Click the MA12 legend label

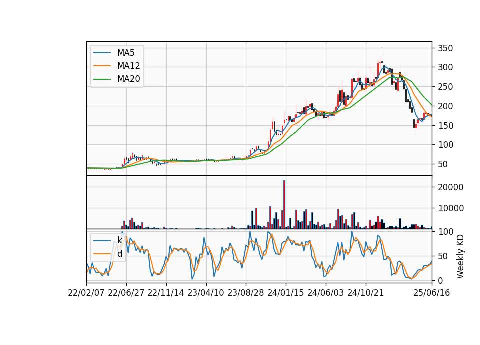[x=128, y=66]
